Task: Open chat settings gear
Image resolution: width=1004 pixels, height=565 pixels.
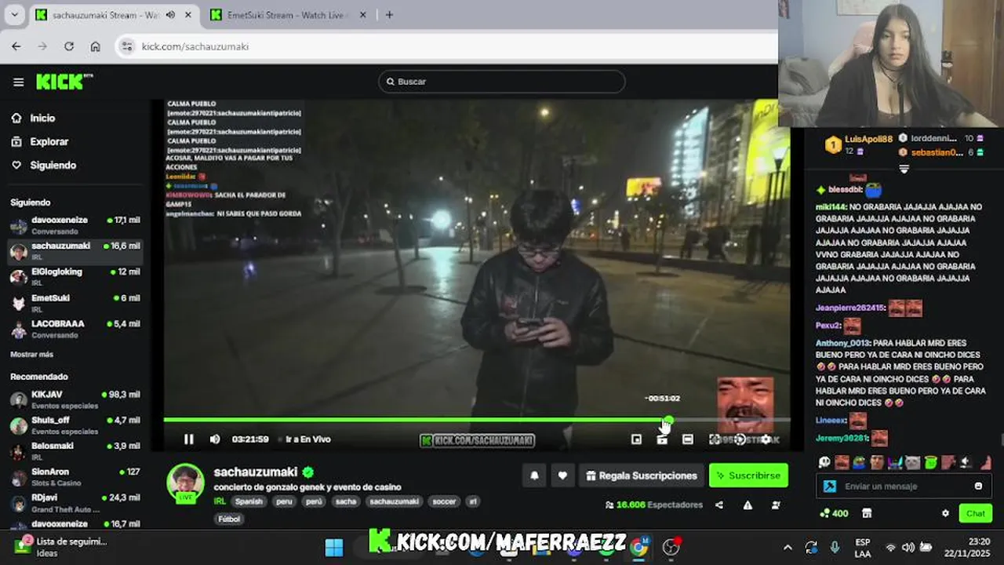Action: click(945, 513)
